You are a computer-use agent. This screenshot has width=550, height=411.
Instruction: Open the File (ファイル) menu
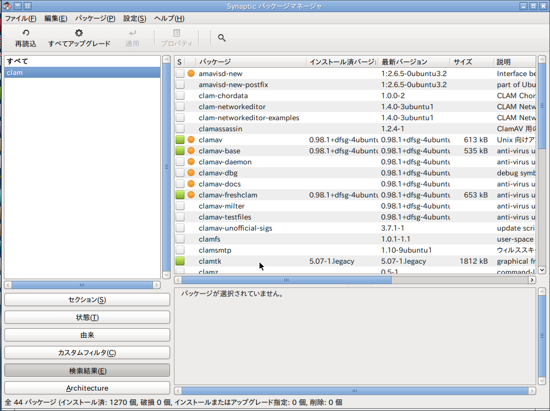coord(20,18)
